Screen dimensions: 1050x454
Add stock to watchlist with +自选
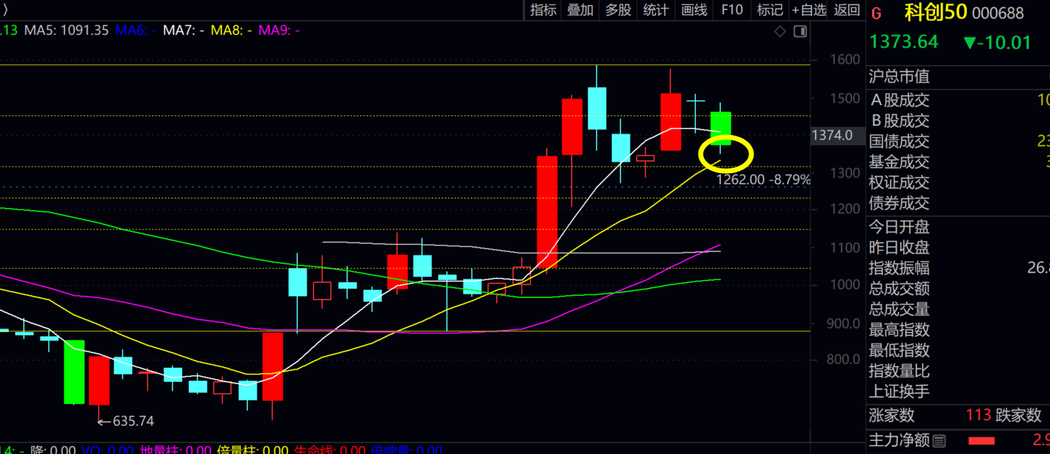tap(808, 10)
